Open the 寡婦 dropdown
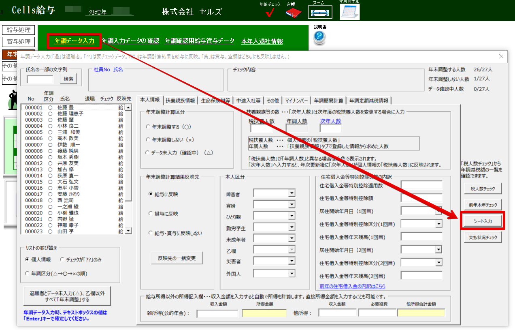The height and width of the screenshot is (330, 515). 292,205
